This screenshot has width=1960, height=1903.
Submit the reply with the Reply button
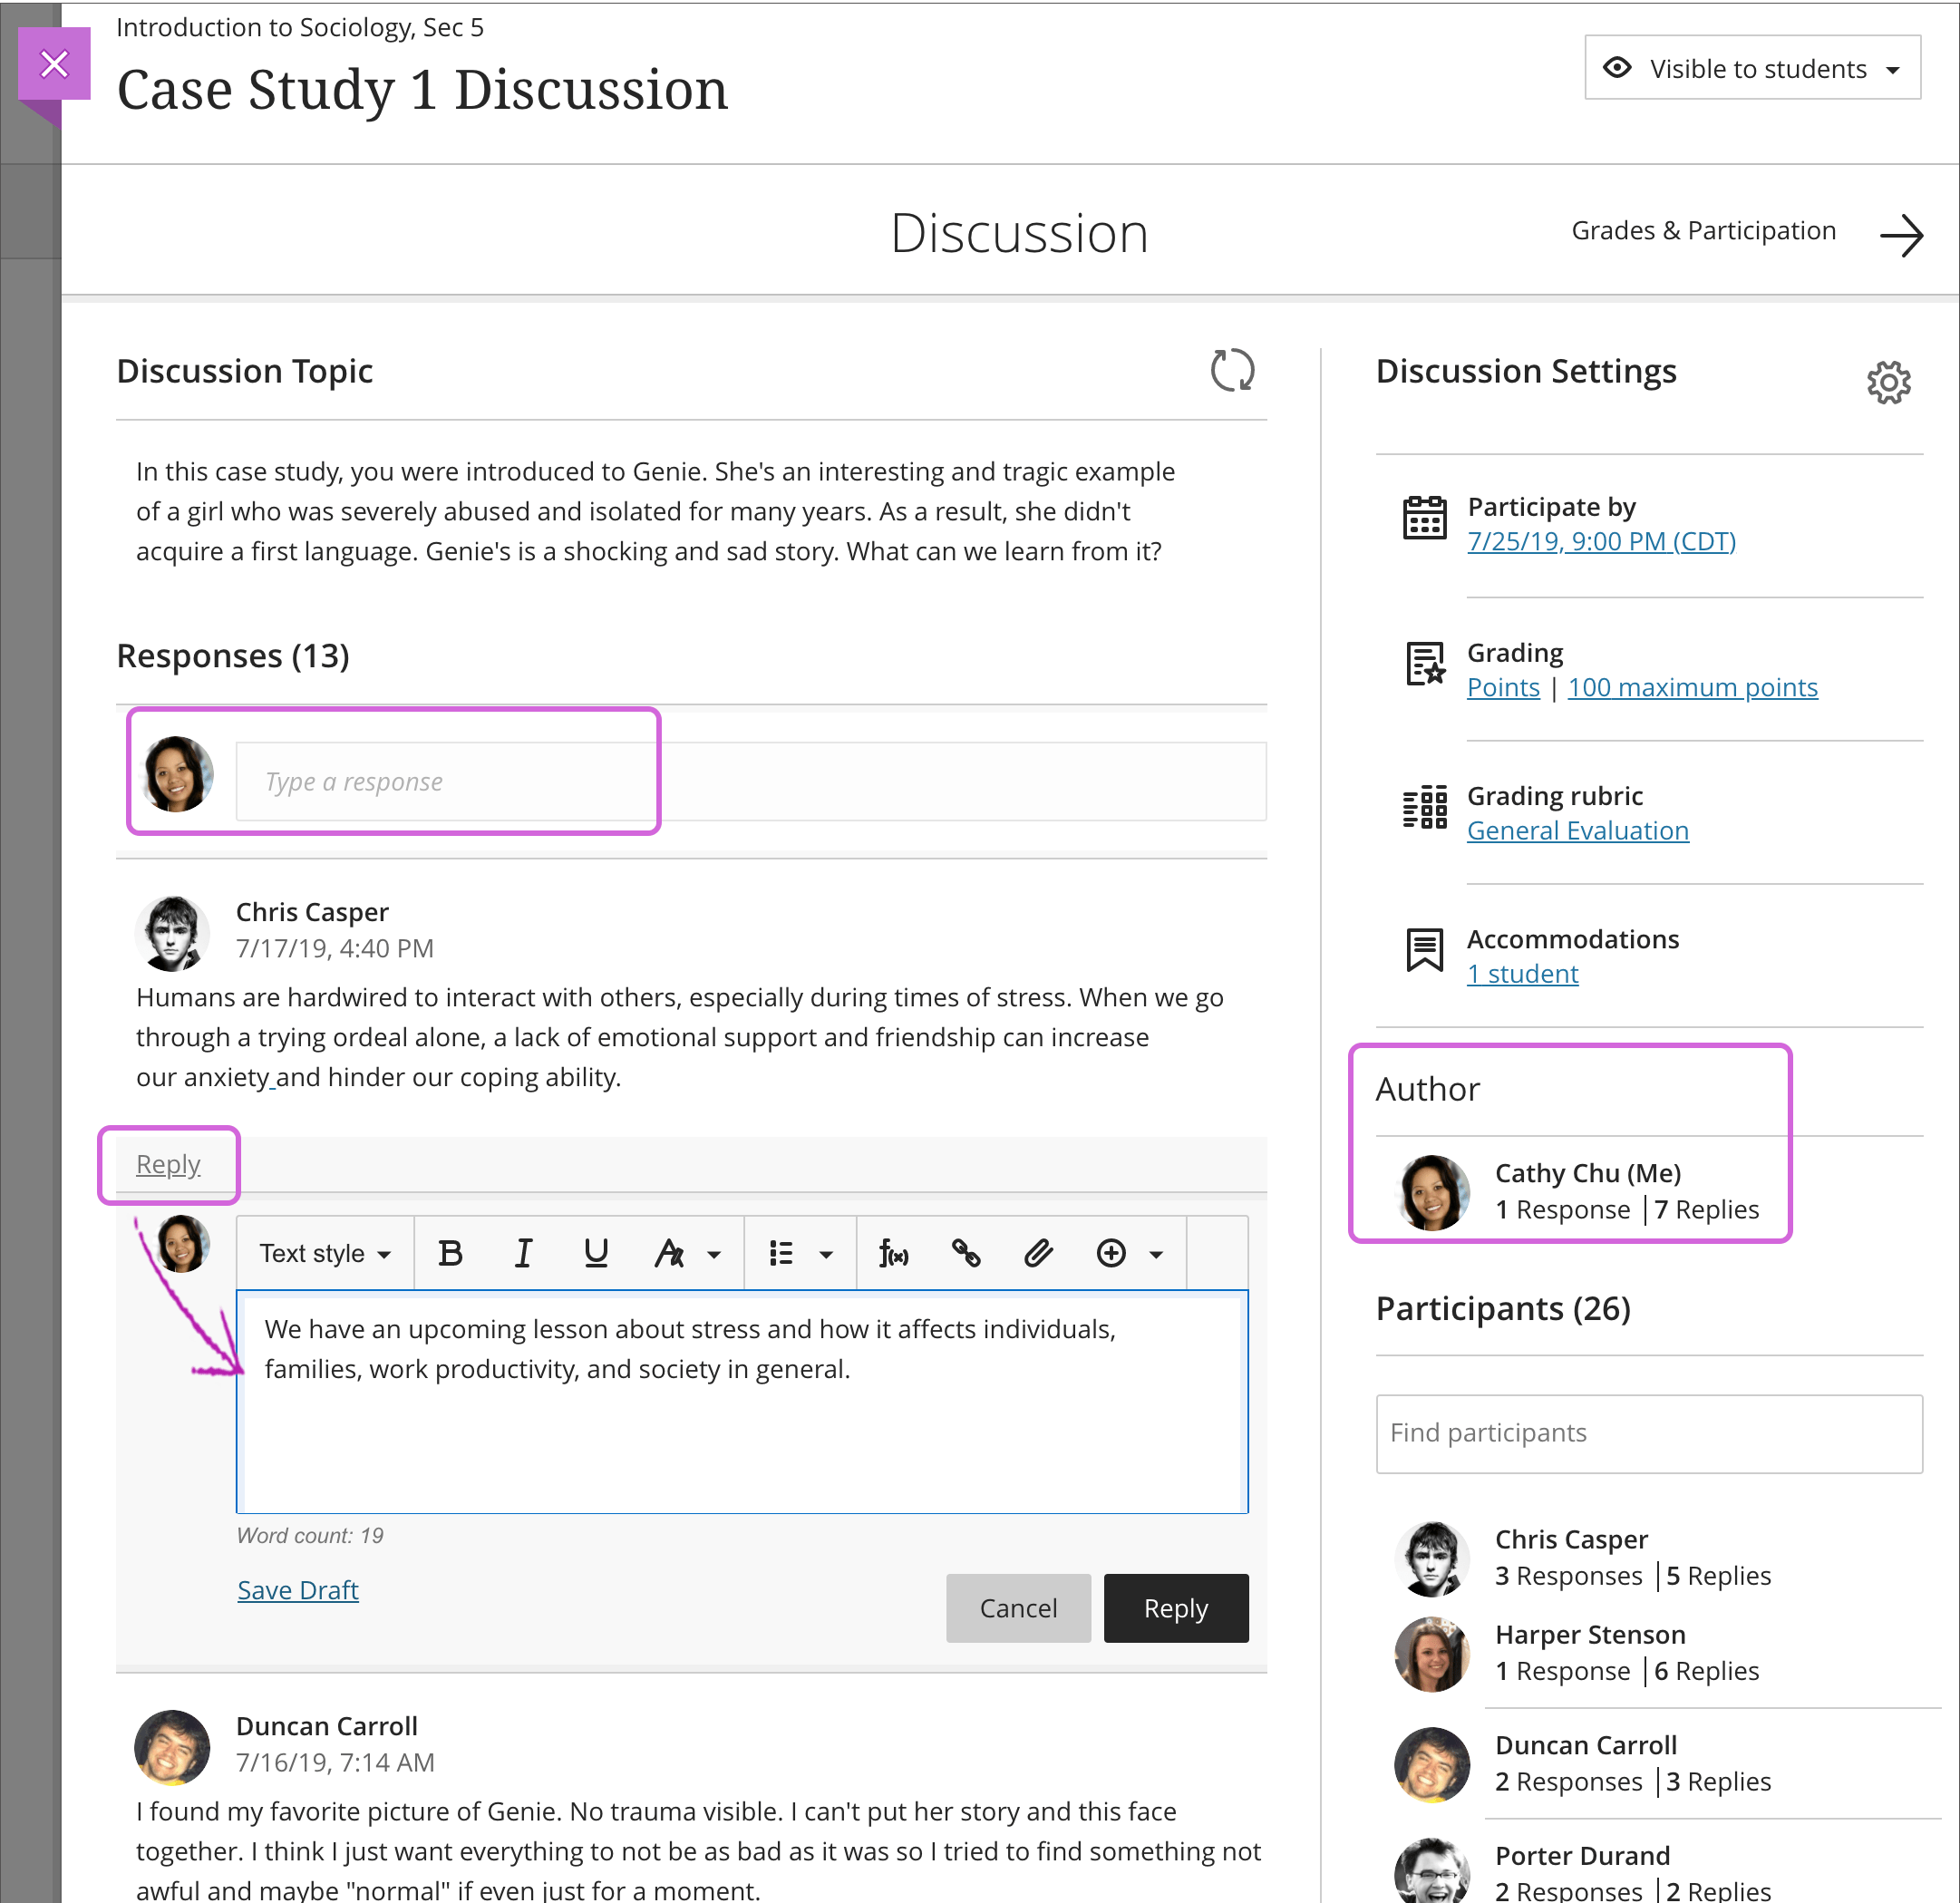click(1175, 1608)
